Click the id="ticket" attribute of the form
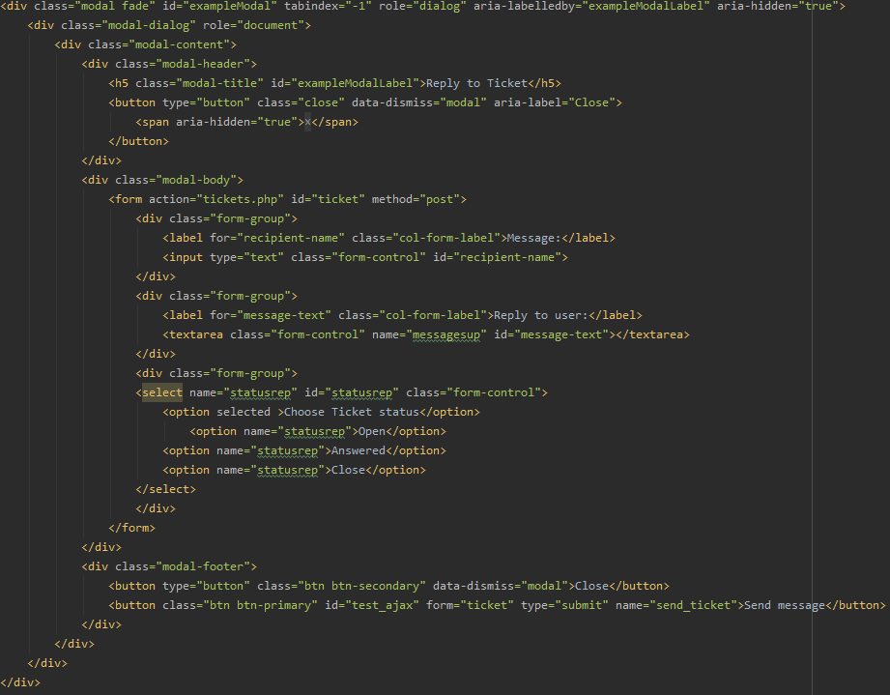 (329, 199)
